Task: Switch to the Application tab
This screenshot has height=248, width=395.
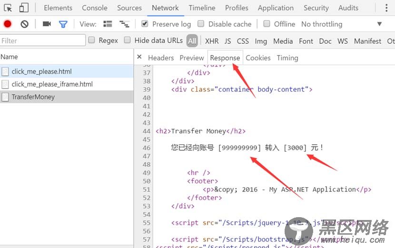Action: point(276,8)
